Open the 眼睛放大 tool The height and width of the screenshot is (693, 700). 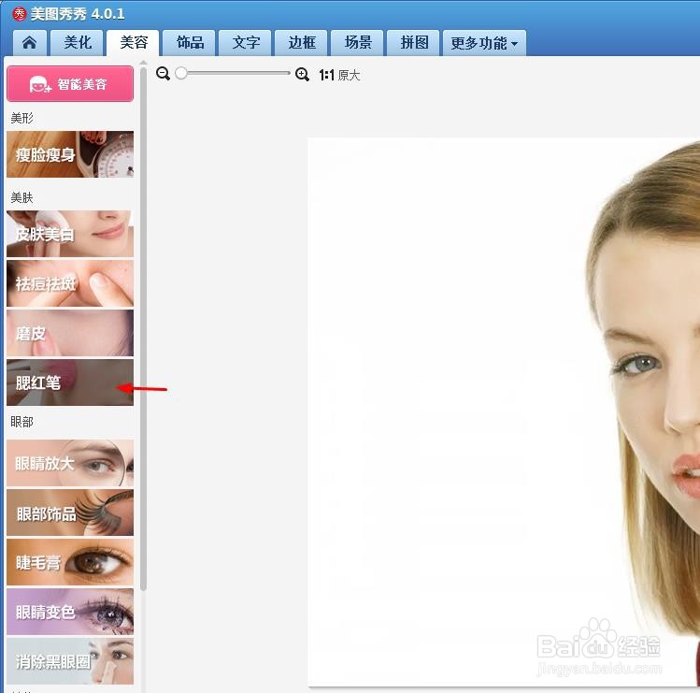70,463
